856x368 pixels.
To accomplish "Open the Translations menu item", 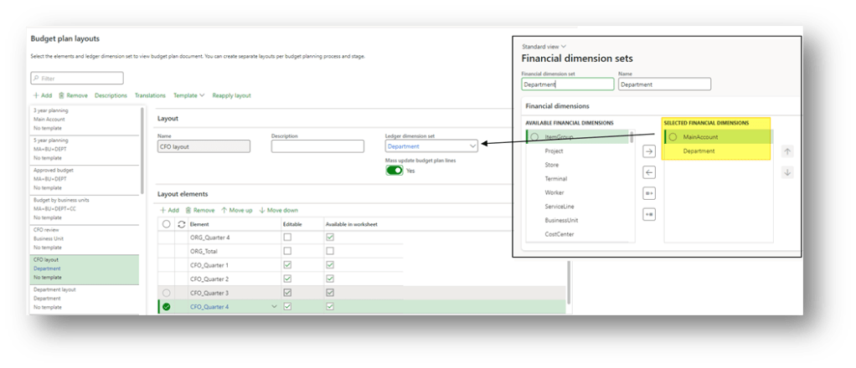I will (x=150, y=95).
